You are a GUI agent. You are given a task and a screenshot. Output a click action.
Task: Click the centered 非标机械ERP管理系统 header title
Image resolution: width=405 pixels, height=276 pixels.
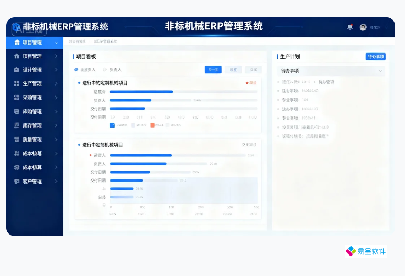click(x=214, y=26)
